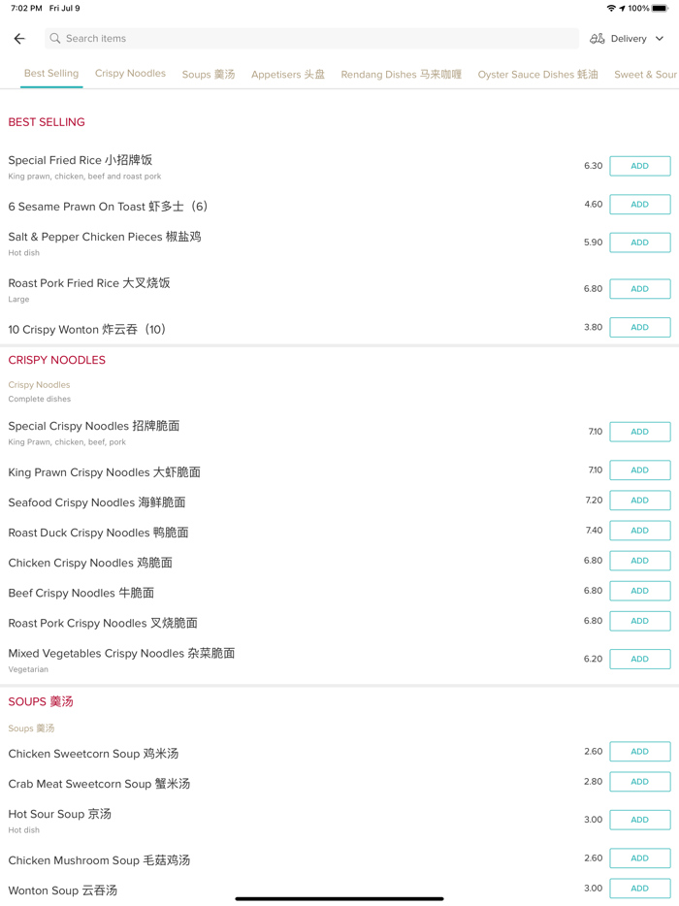Add Hot Sour Soup to order
Viewport: 679px width, 906px height.
click(x=639, y=820)
